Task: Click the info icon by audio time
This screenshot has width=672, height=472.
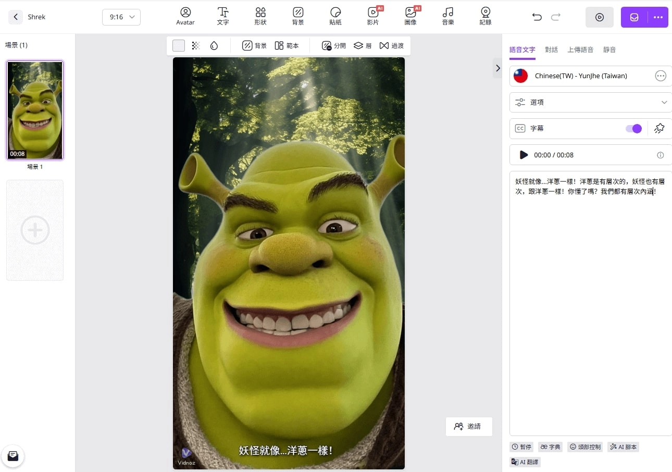Action: coord(661,155)
